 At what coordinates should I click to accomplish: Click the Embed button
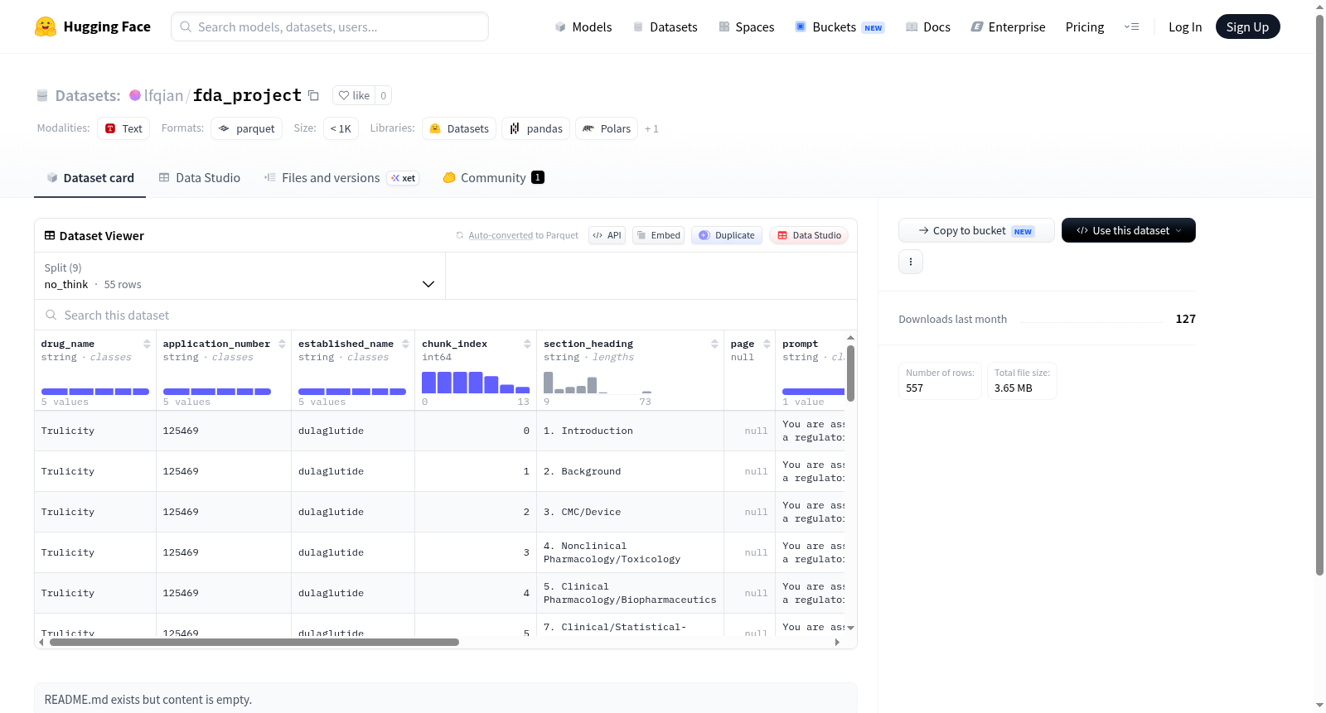point(658,235)
